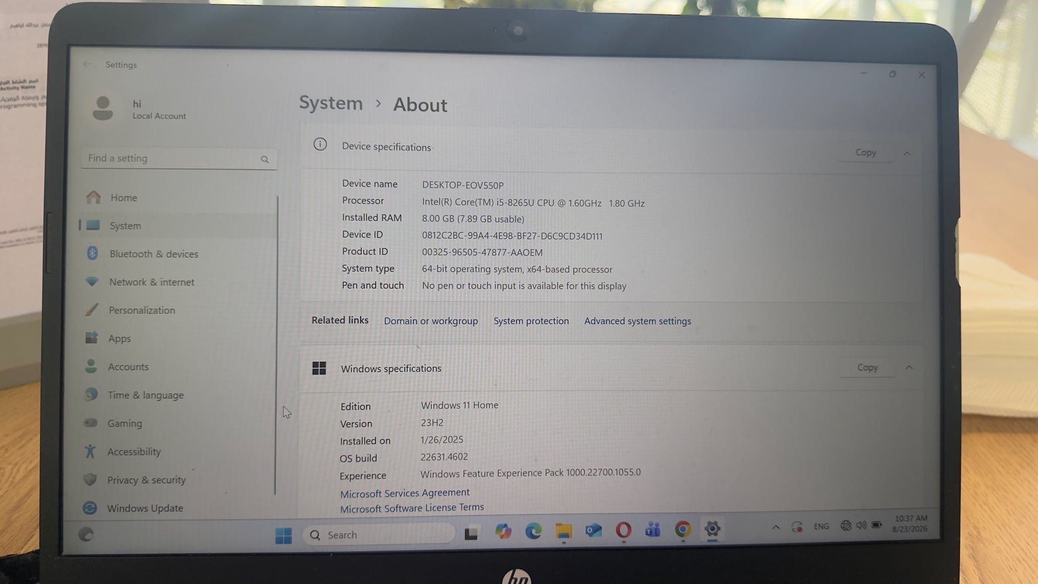The height and width of the screenshot is (584, 1038).
Task: Click the back arrow in Settings title bar
Action: pos(87,64)
